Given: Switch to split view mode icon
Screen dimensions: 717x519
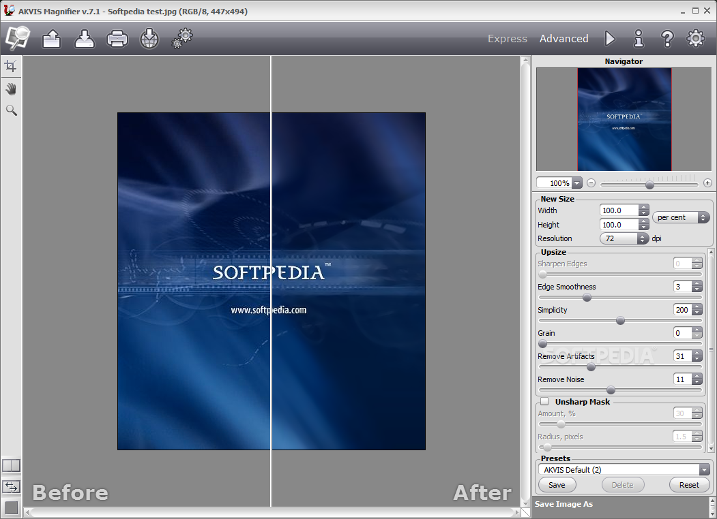Looking at the screenshot, I should [11, 465].
